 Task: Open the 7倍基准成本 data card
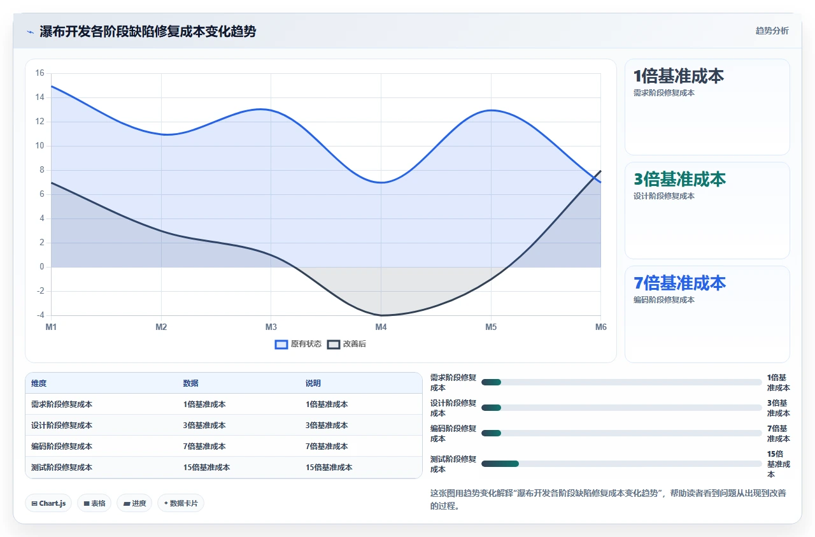707,314
